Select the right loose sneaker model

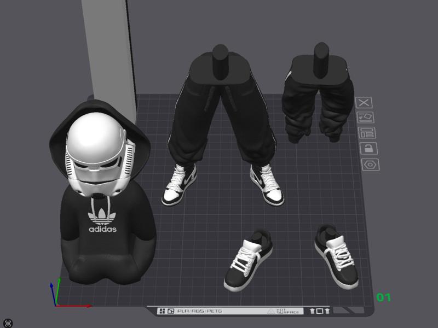click(337, 256)
